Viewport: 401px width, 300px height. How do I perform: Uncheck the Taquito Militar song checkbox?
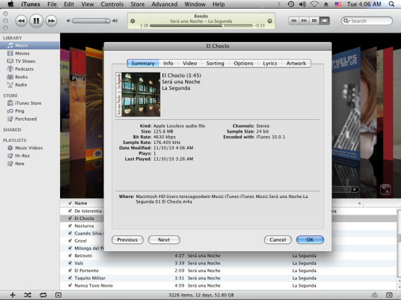pyautogui.click(x=70, y=278)
